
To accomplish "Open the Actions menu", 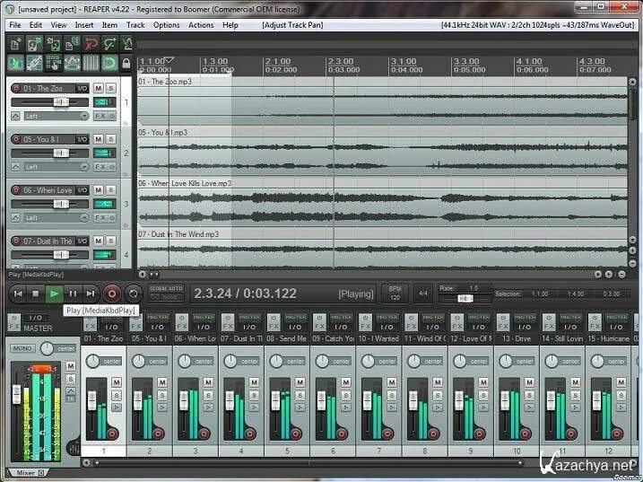I will [201, 25].
